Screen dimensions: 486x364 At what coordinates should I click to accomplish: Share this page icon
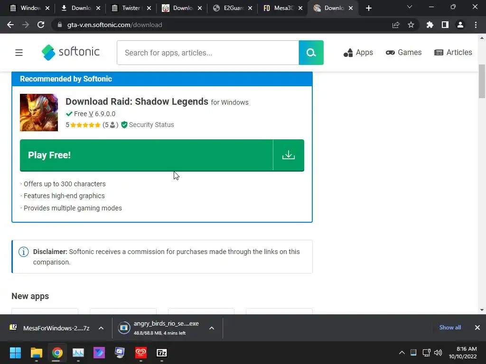pos(396,25)
